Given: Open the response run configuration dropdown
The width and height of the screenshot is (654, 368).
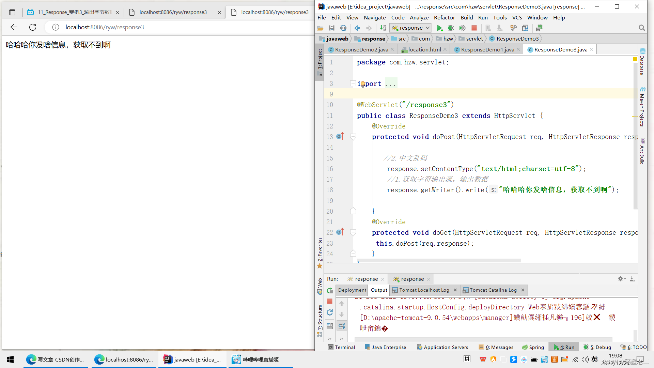Looking at the screenshot, I should pos(411,28).
